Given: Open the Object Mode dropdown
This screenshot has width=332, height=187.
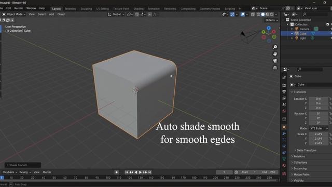Looking at the screenshot, I should click(14, 15).
